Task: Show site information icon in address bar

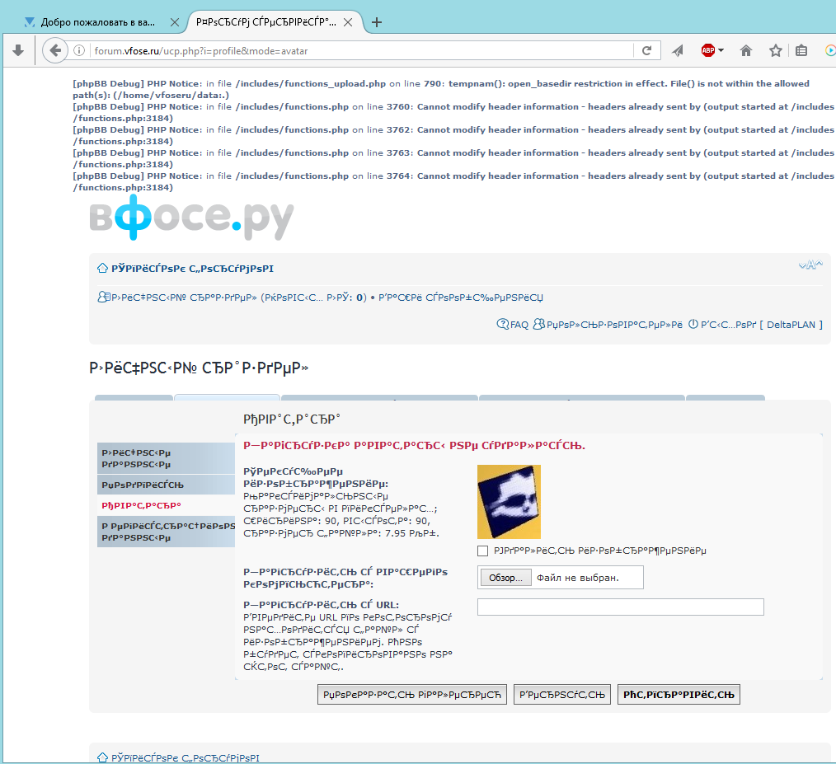Action: (80, 50)
